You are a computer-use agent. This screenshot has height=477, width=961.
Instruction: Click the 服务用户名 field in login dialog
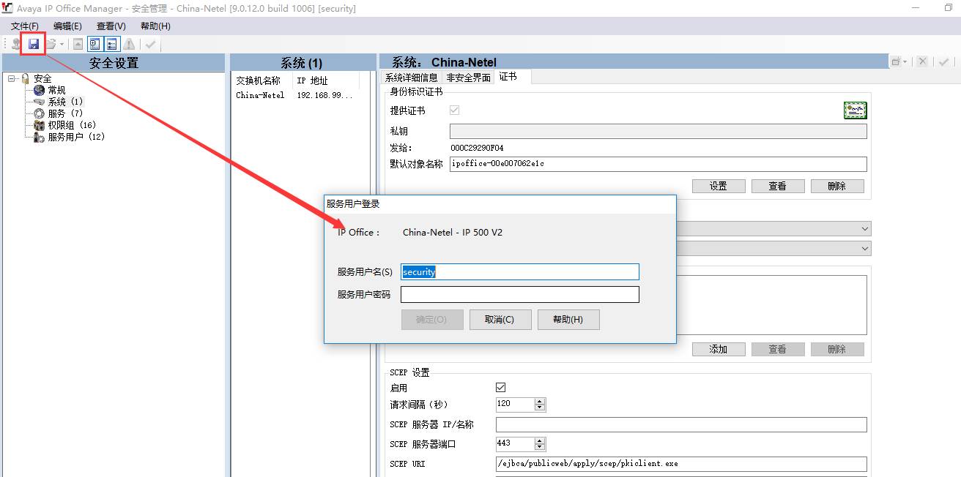tap(520, 272)
